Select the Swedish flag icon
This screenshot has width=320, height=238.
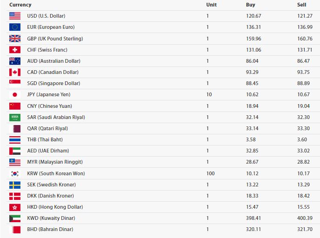15,185
